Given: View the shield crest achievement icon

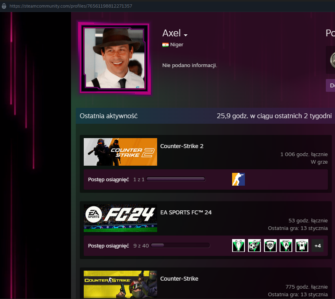Looking at the screenshot, I should [x=270, y=246].
